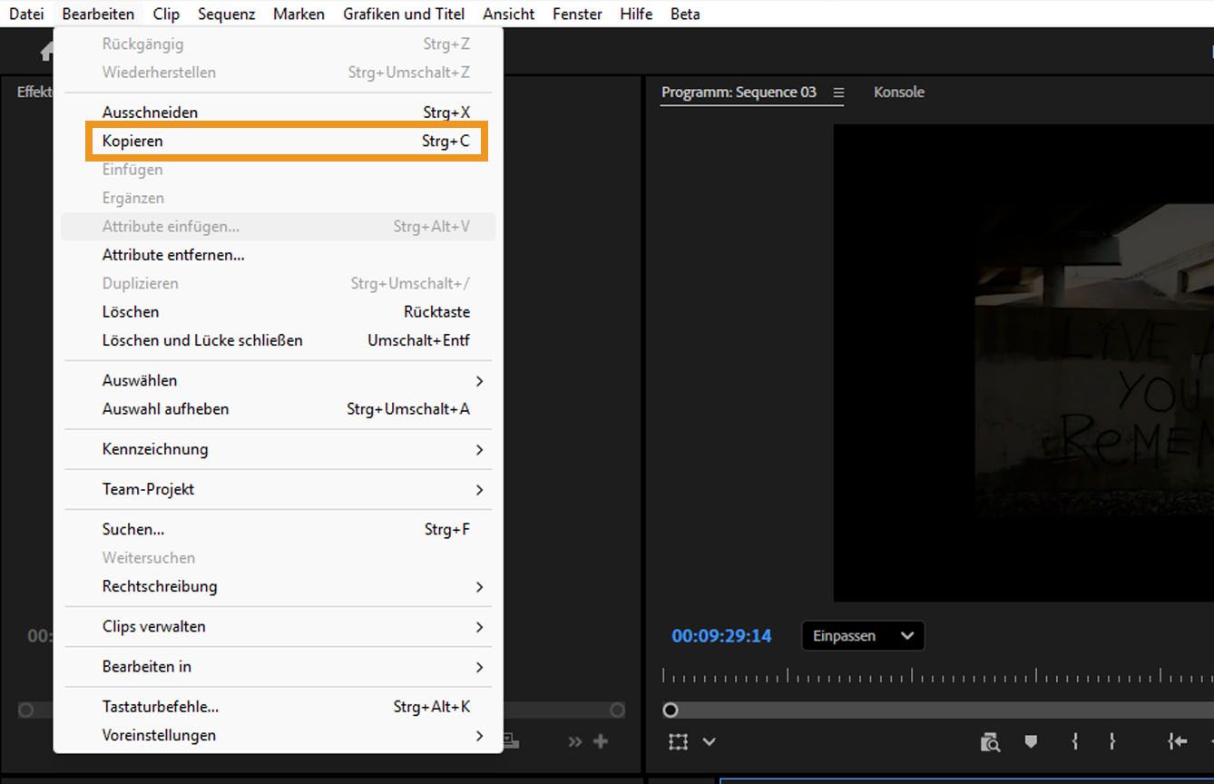Image resolution: width=1214 pixels, height=784 pixels.
Task: Open the Einpassen zoom level dropdown
Action: point(863,636)
